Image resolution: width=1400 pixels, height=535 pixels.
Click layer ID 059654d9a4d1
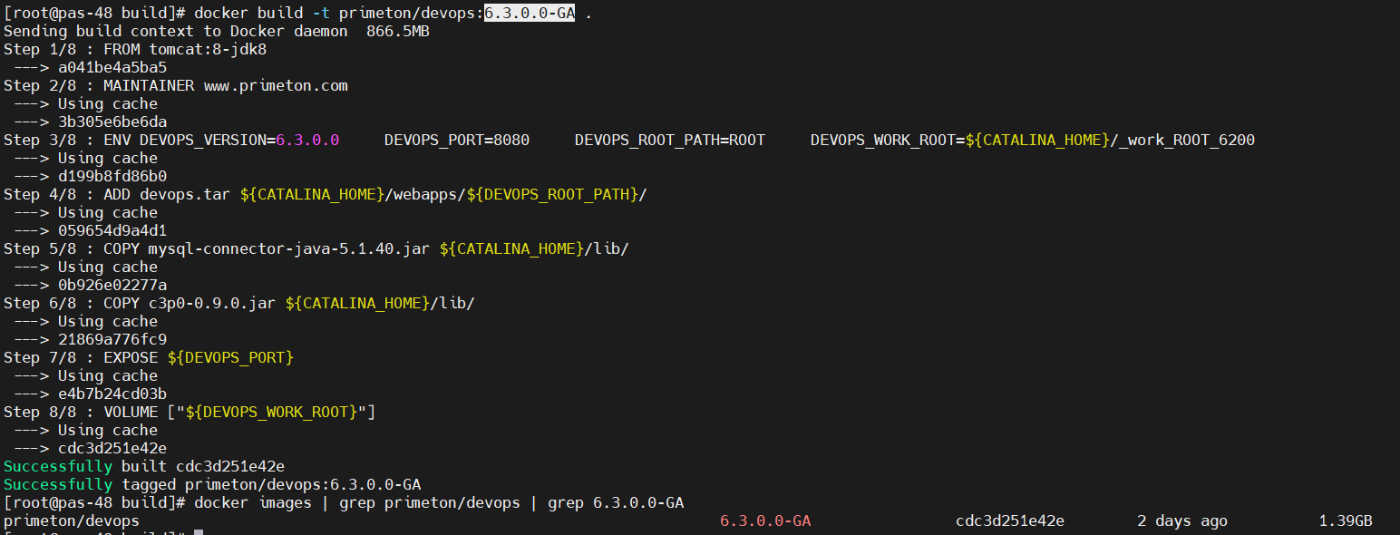coord(112,230)
